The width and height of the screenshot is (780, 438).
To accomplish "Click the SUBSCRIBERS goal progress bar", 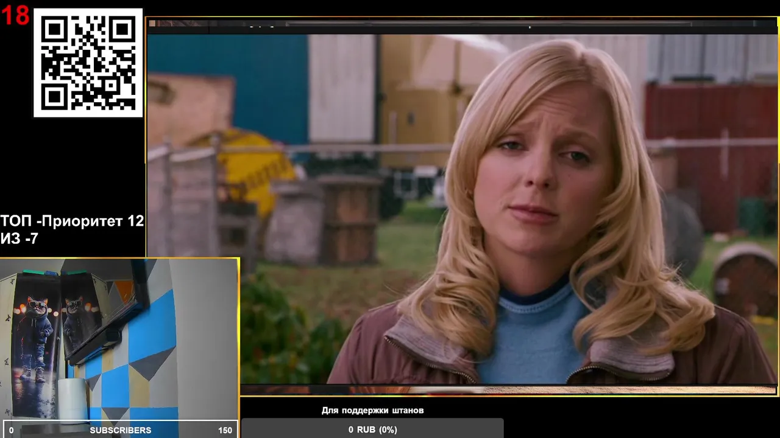I will point(120,429).
